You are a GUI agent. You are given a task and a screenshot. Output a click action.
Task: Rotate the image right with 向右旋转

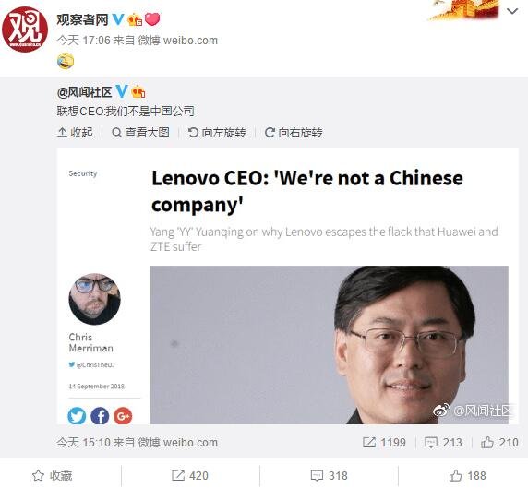click(x=294, y=132)
